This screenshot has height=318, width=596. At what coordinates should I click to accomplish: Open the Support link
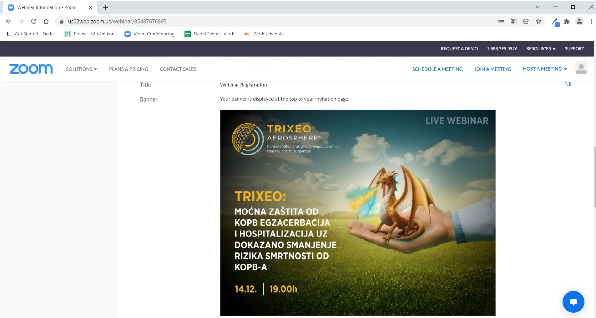point(574,49)
